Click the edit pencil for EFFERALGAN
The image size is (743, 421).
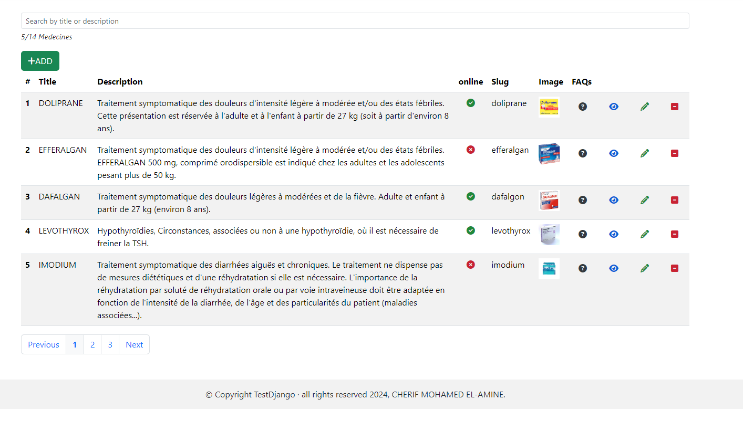pyautogui.click(x=645, y=153)
